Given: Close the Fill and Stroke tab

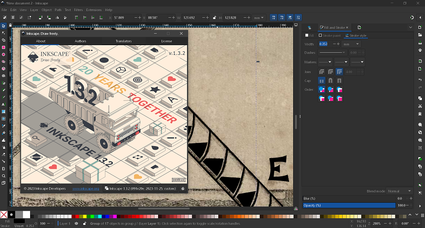Looking at the screenshot, I should pyautogui.click(x=347, y=27).
